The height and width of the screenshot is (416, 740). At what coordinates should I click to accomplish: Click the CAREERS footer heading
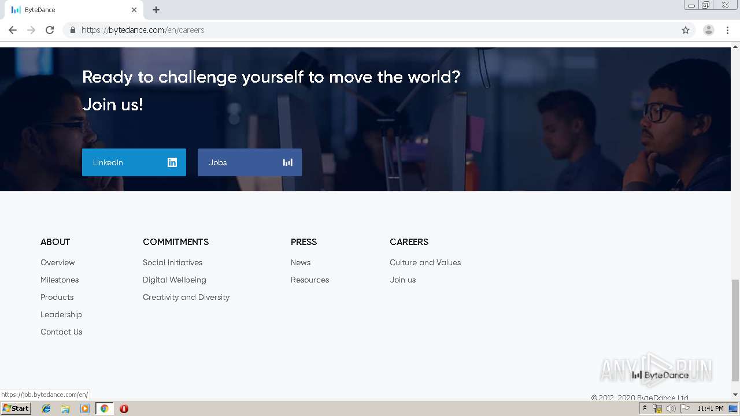[x=409, y=242]
